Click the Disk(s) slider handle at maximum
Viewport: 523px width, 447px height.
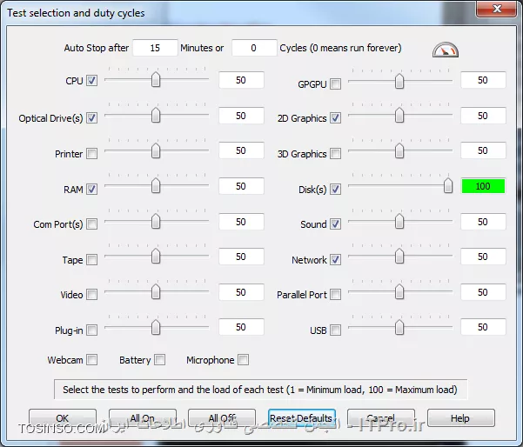coord(448,186)
